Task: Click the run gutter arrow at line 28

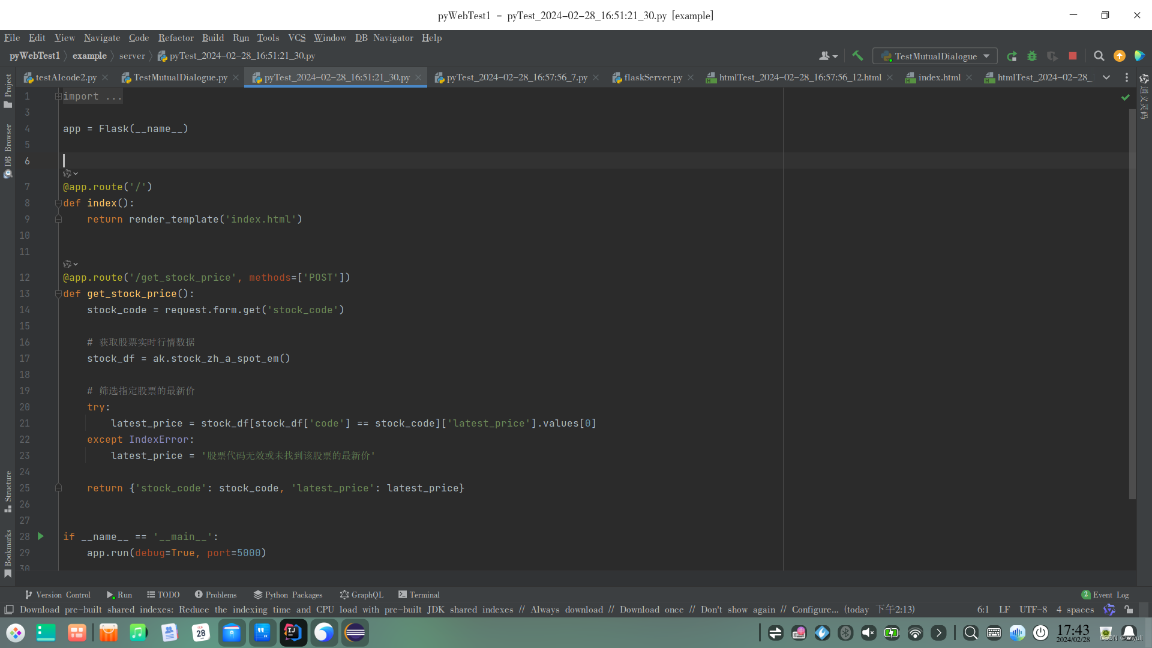Action: pyautogui.click(x=41, y=536)
